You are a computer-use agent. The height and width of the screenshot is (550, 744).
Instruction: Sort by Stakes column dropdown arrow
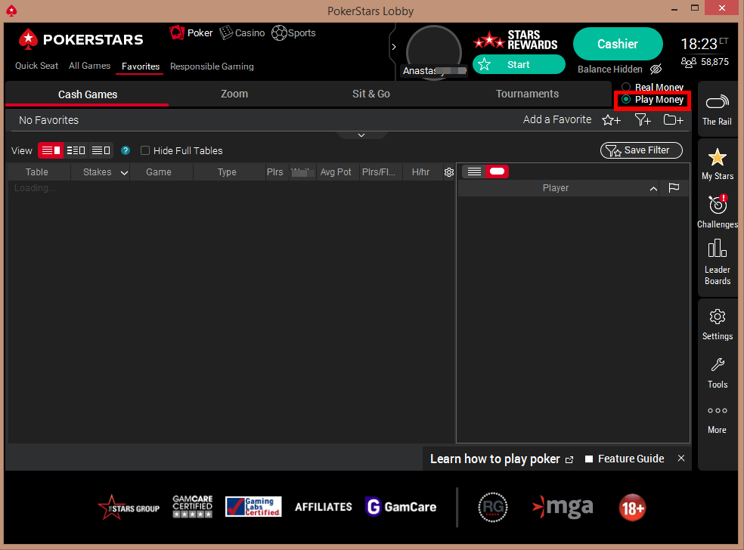pos(124,173)
